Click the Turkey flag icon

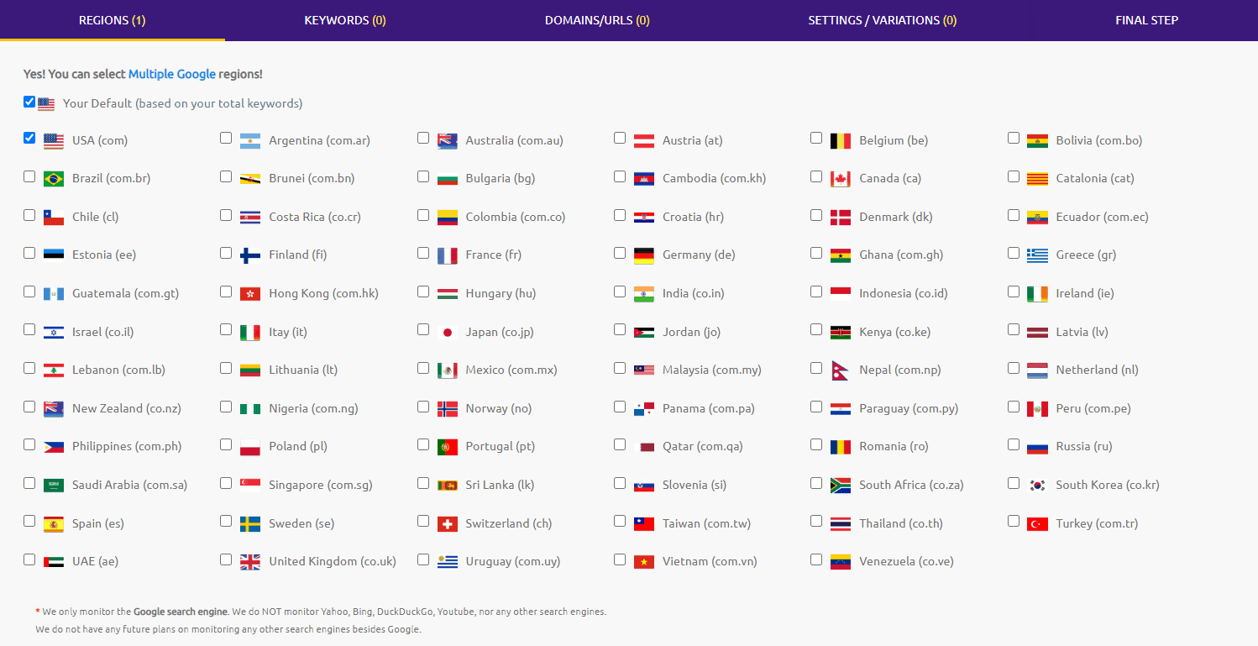pyautogui.click(x=1037, y=524)
